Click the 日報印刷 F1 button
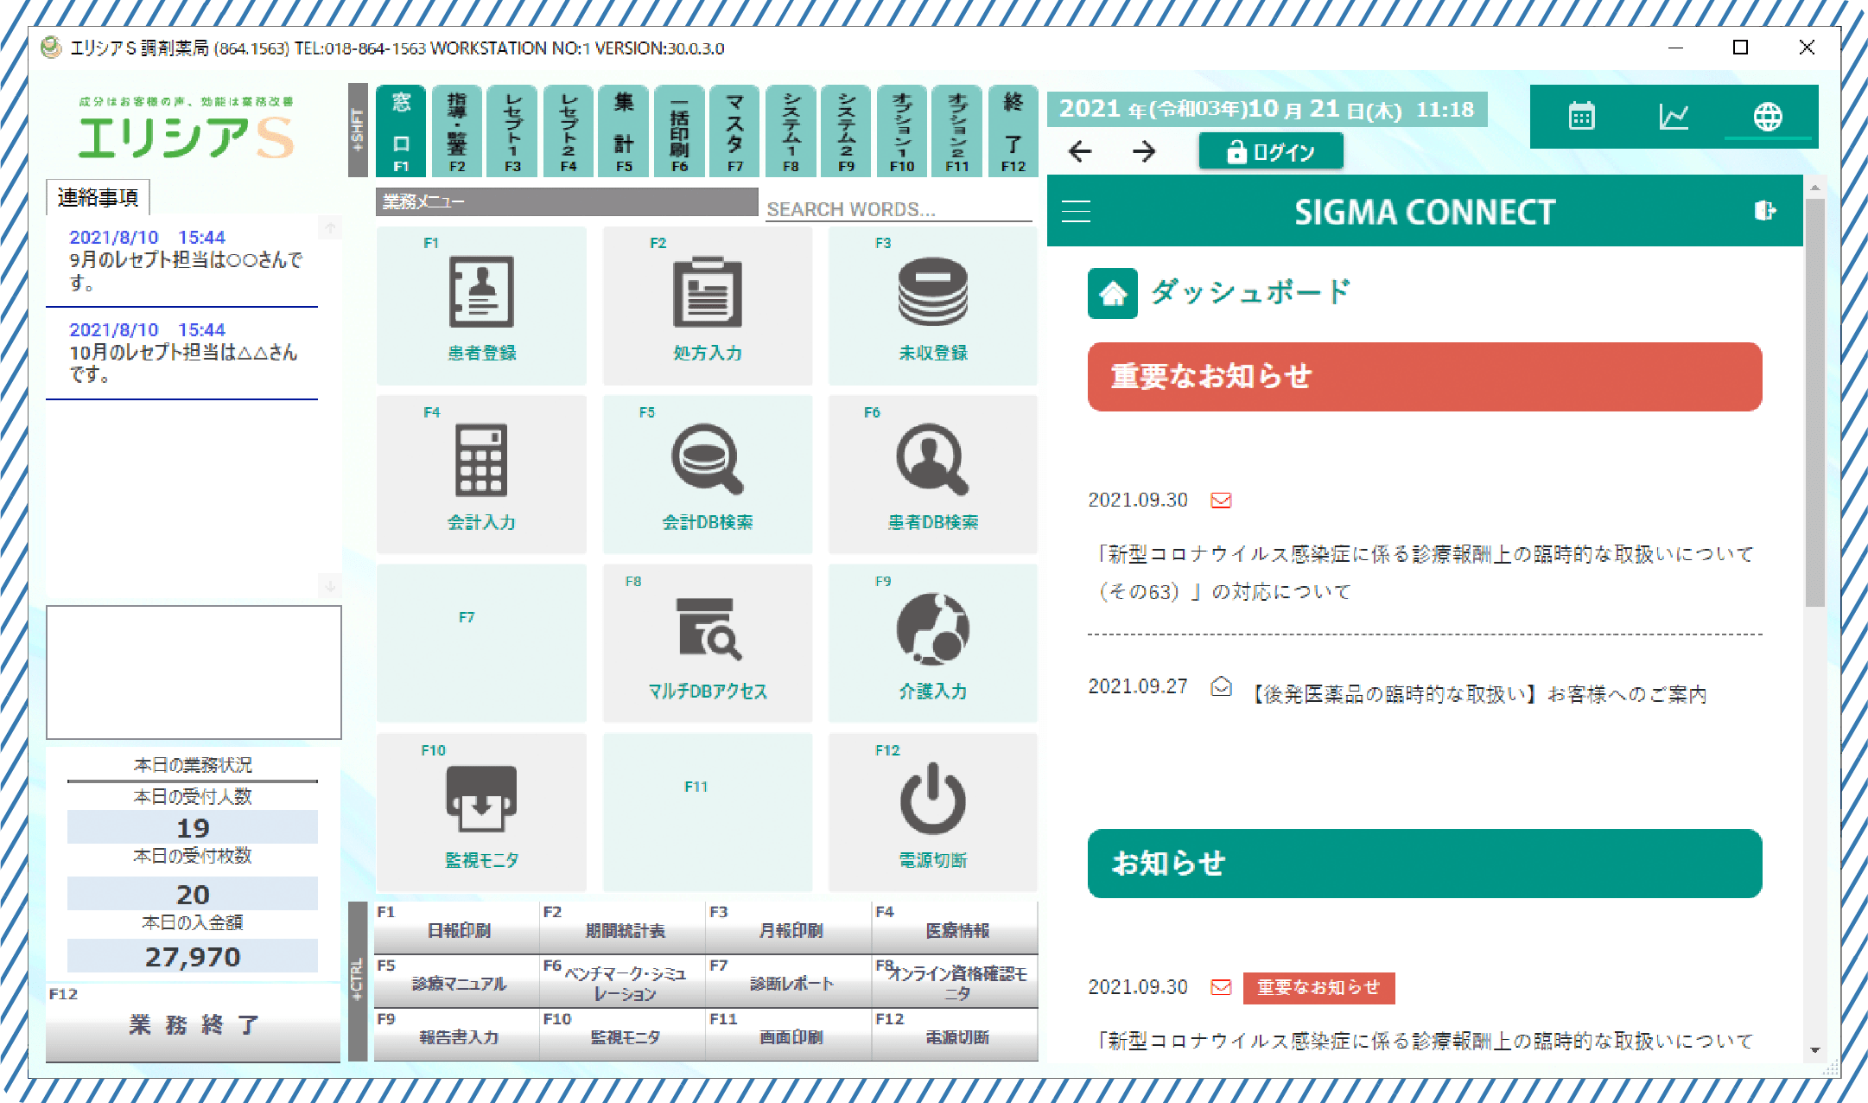This screenshot has width=1868, height=1103. [x=457, y=927]
